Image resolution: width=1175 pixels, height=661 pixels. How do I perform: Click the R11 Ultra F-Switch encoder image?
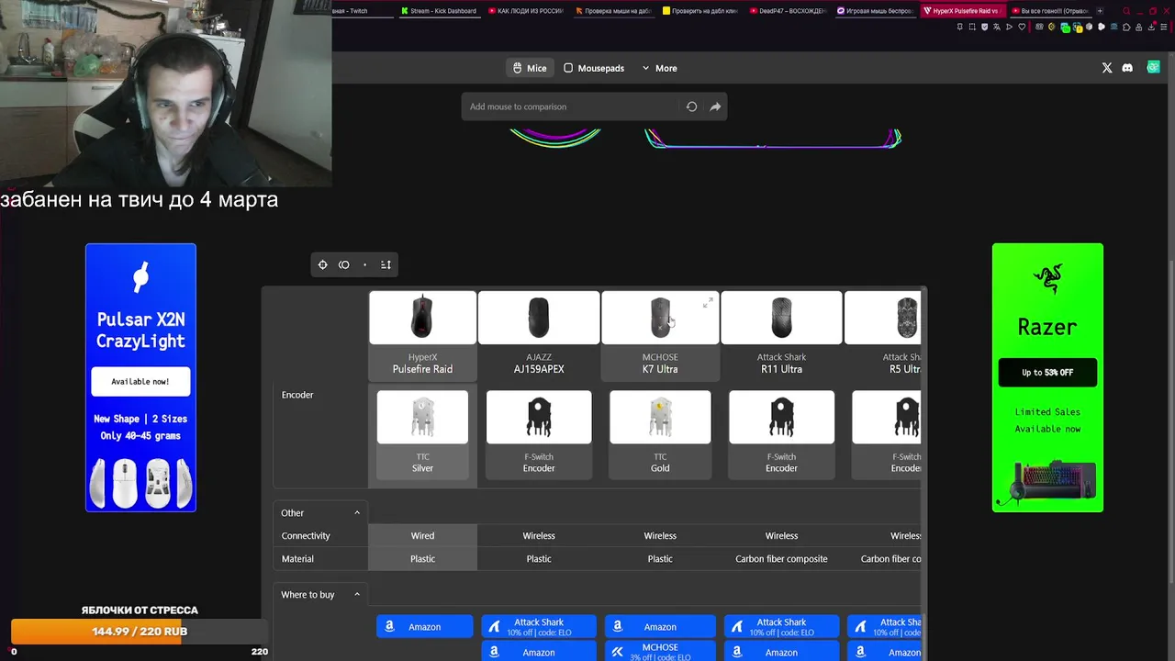point(781,418)
